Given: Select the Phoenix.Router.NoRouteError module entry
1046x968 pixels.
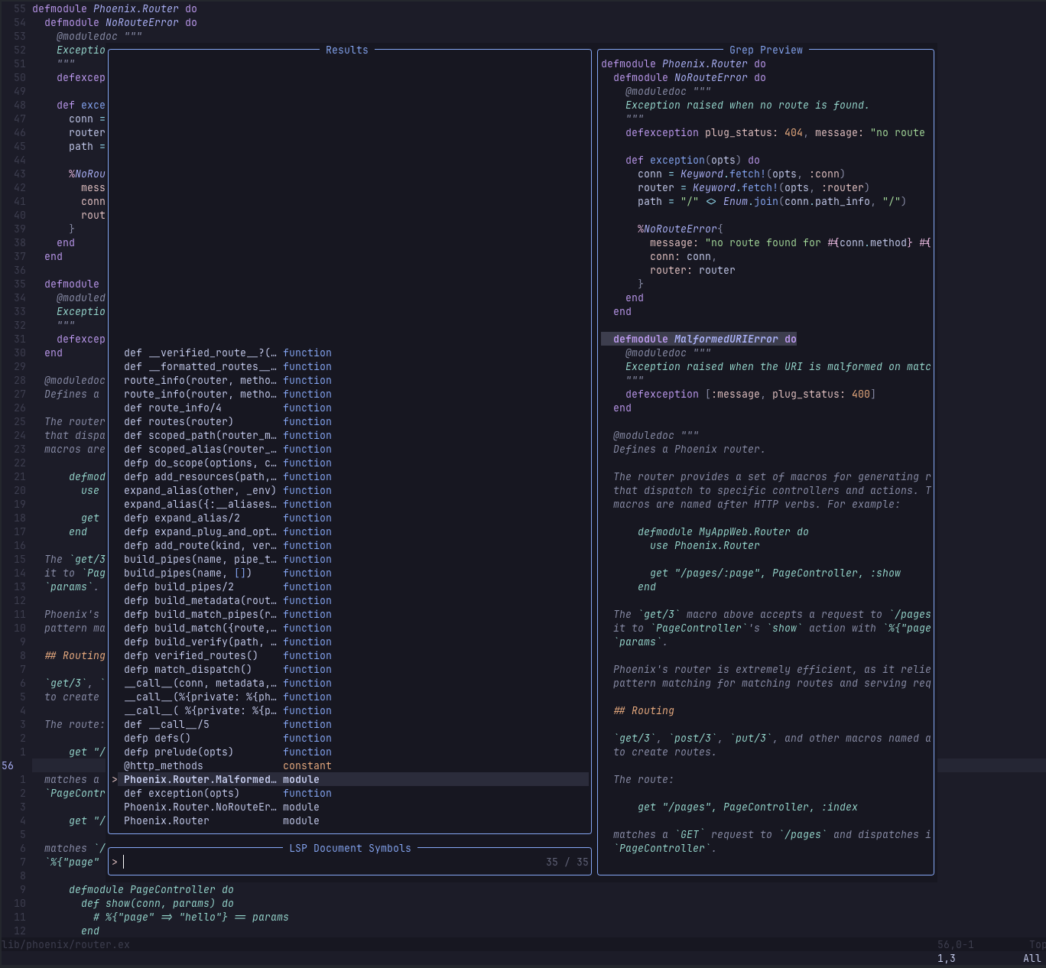Looking at the screenshot, I should [200, 807].
